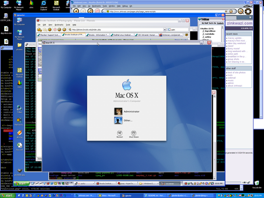The image size is (264, 198).
Task: Switch to the Brooks - Information T... tab
Action: 97,35
